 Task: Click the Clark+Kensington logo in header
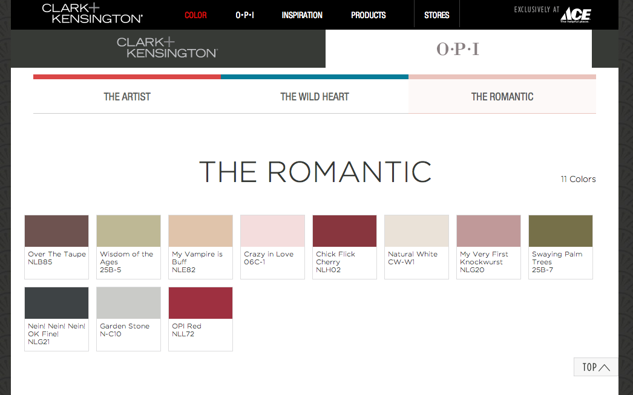click(93, 13)
